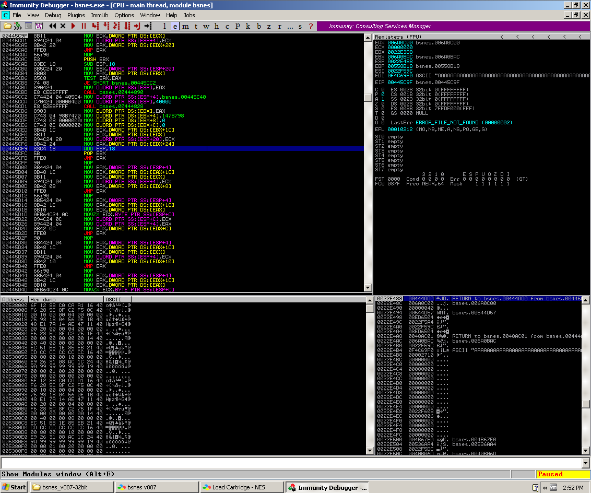Click the restart program rewind icon
This screenshot has height=493, width=591.
[52, 26]
